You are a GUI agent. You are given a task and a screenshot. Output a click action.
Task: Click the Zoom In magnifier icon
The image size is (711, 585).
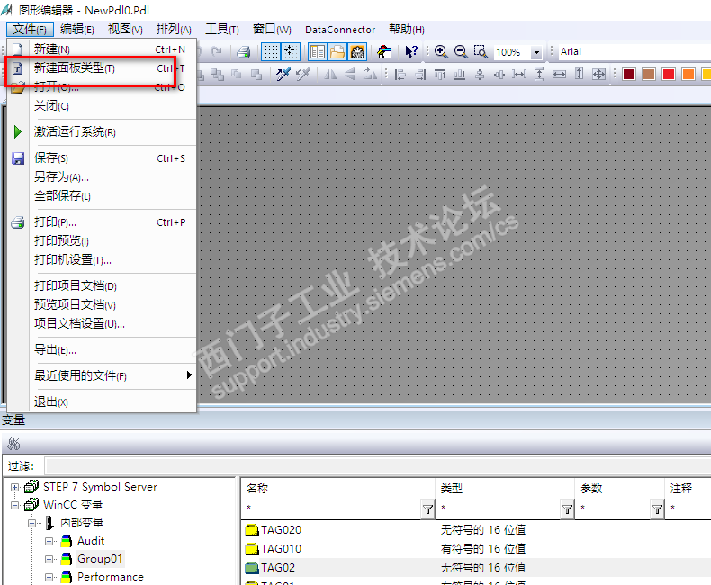coord(441,51)
